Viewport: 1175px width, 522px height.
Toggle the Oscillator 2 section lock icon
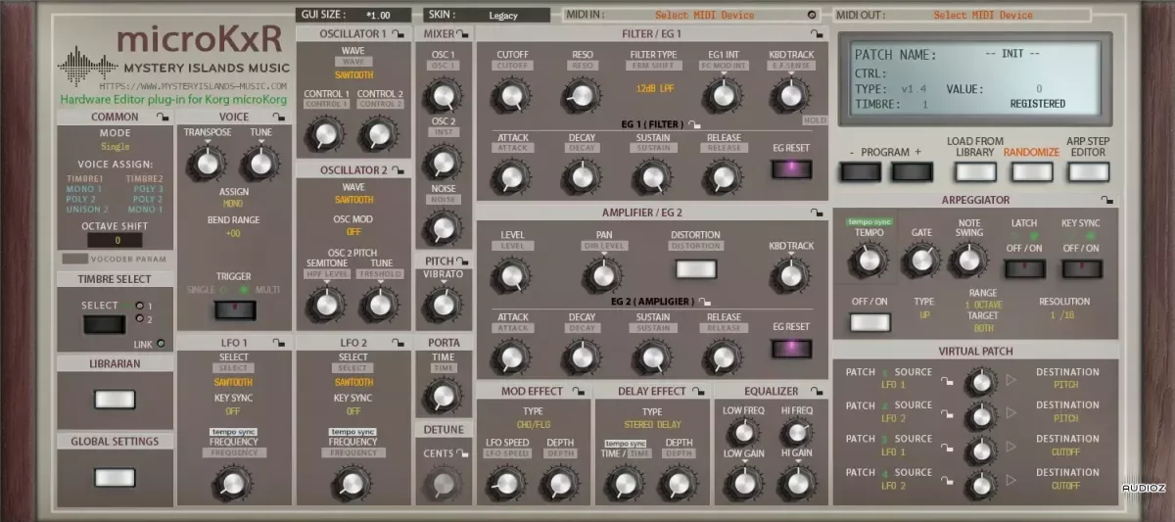(x=399, y=170)
